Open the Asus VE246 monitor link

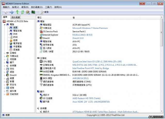[91, 102]
